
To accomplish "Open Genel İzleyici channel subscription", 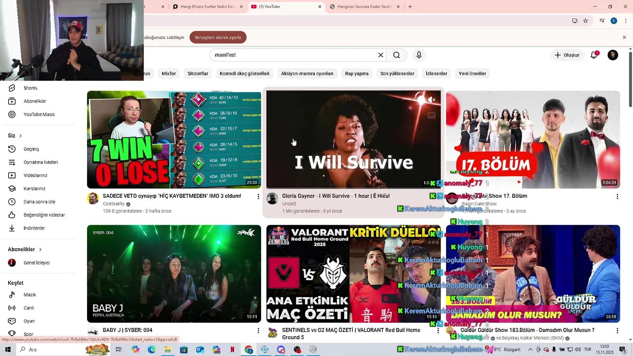I will click(37, 263).
